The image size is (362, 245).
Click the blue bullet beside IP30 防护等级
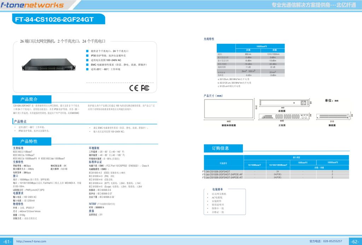click(x=87, y=56)
